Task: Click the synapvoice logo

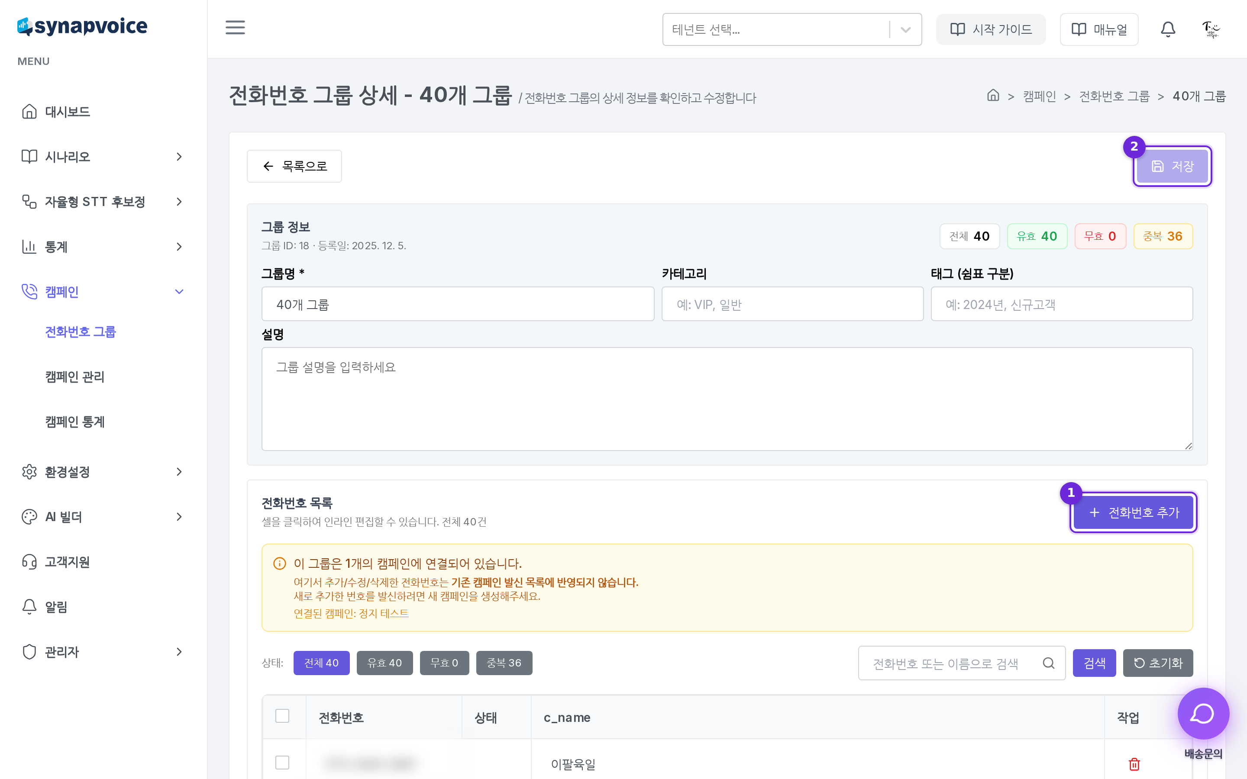Action: pos(82,26)
